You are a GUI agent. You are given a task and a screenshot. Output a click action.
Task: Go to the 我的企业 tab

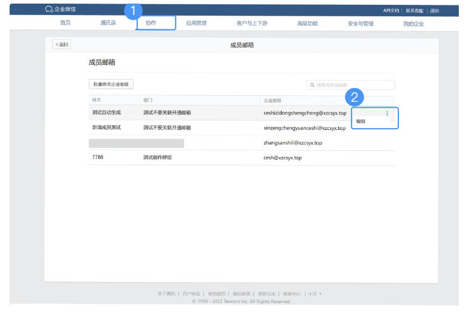pos(413,23)
